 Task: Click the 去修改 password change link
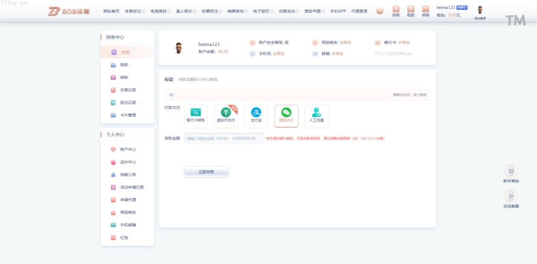click(x=345, y=42)
